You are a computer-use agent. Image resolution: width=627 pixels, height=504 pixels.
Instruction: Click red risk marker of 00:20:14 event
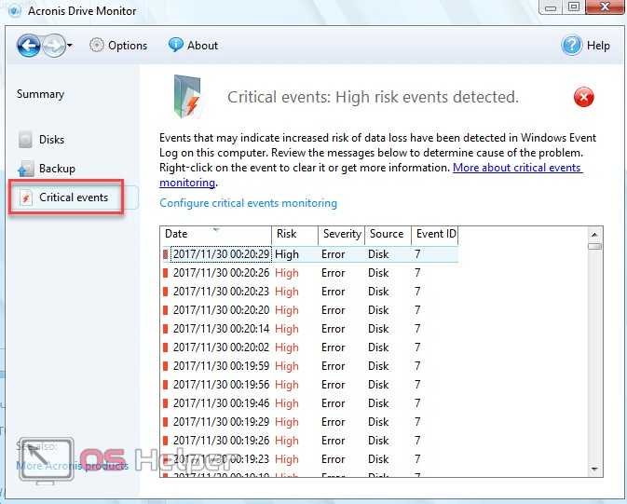click(166, 329)
